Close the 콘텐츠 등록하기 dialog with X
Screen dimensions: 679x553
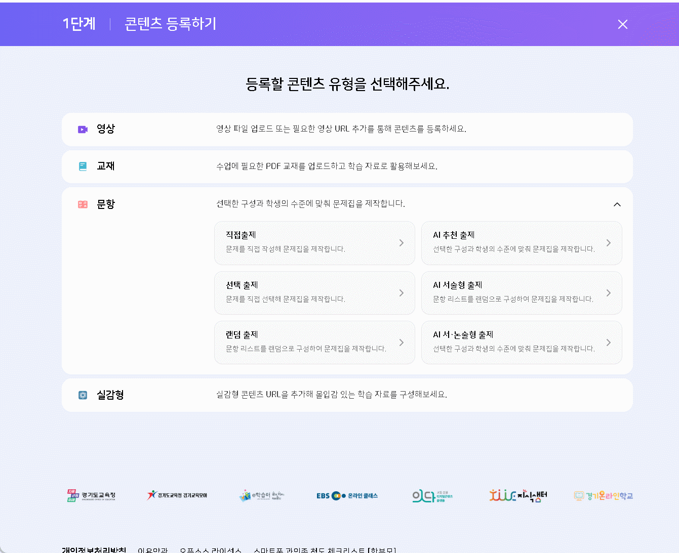[x=622, y=24]
